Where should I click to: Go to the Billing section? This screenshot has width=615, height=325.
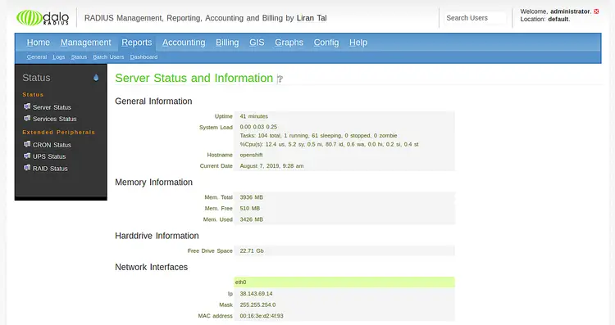click(227, 43)
